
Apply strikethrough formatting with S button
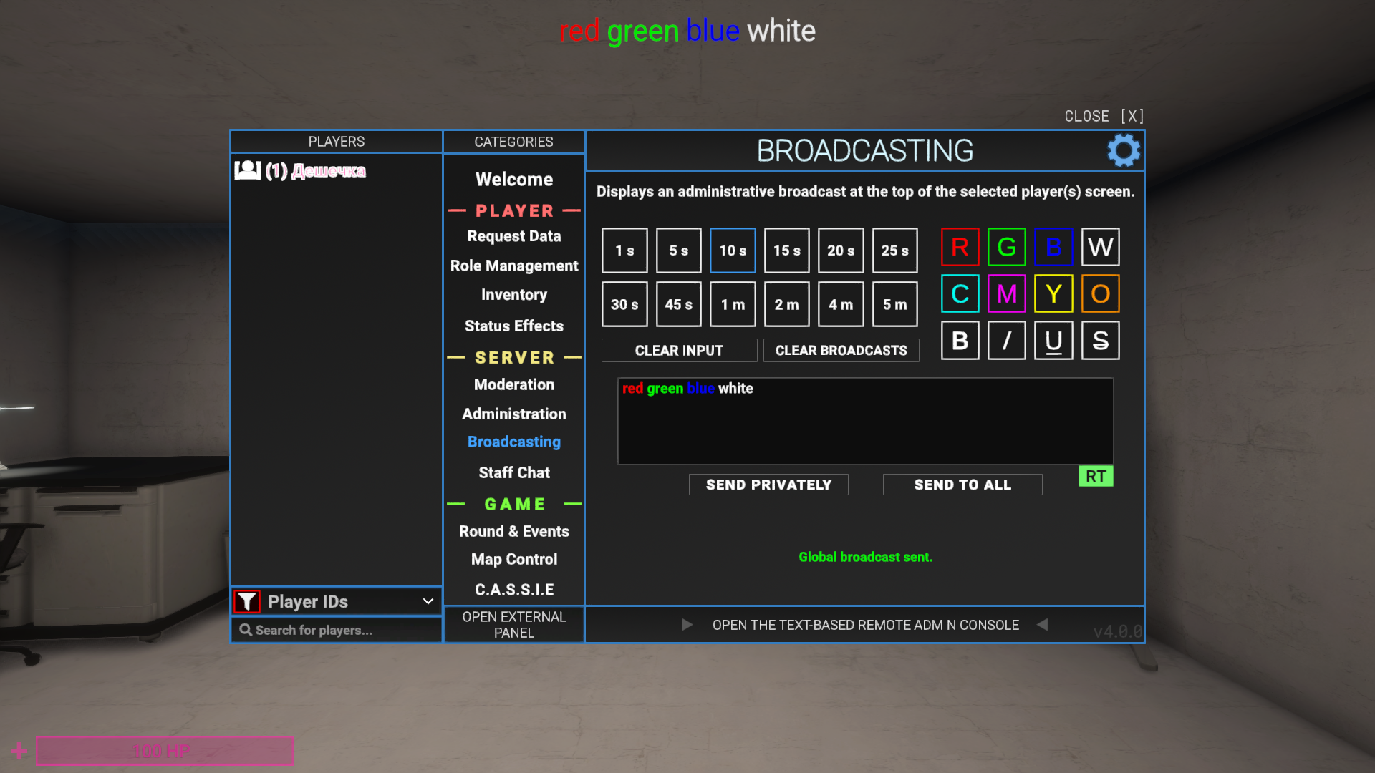click(1100, 341)
